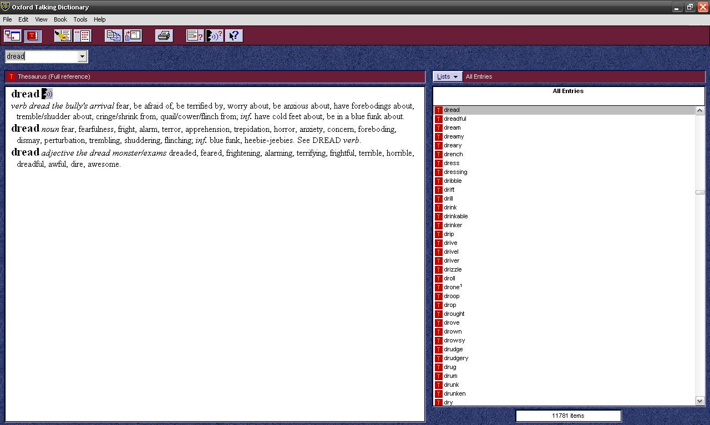The width and height of the screenshot is (710, 425).
Task: Select 'dress' in the entries list
Action: [x=452, y=163]
